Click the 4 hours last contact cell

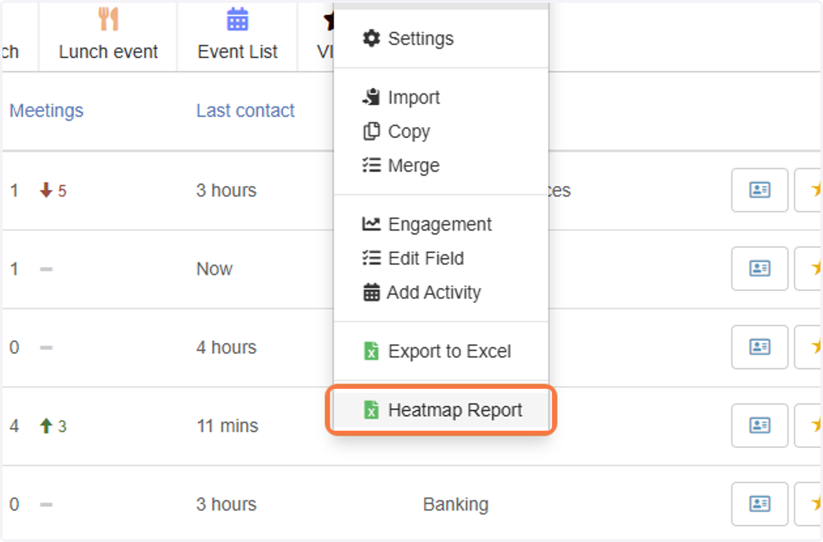pyautogui.click(x=226, y=347)
